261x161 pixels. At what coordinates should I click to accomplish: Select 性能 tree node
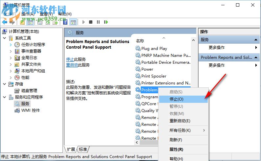tap(25, 78)
